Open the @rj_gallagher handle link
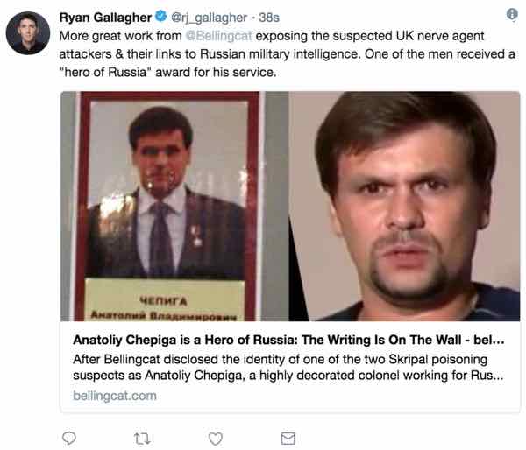The width and height of the screenshot is (526, 450). pyautogui.click(x=209, y=15)
